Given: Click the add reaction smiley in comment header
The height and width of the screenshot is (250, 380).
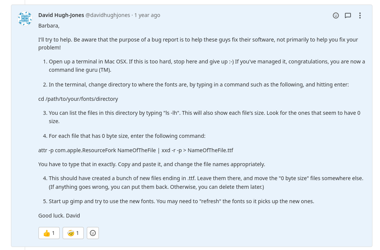Looking at the screenshot, I should pyautogui.click(x=336, y=15).
